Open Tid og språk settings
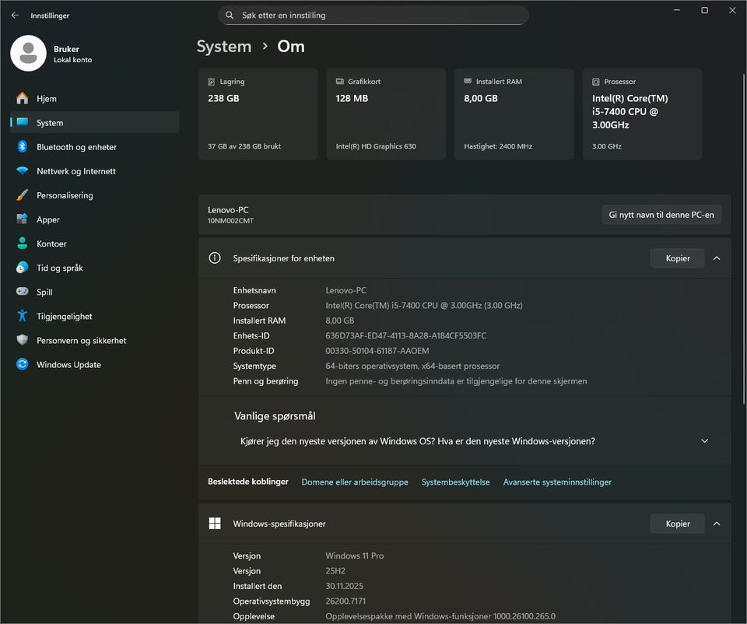This screenshot has width=747, height=624. point(59,268)
